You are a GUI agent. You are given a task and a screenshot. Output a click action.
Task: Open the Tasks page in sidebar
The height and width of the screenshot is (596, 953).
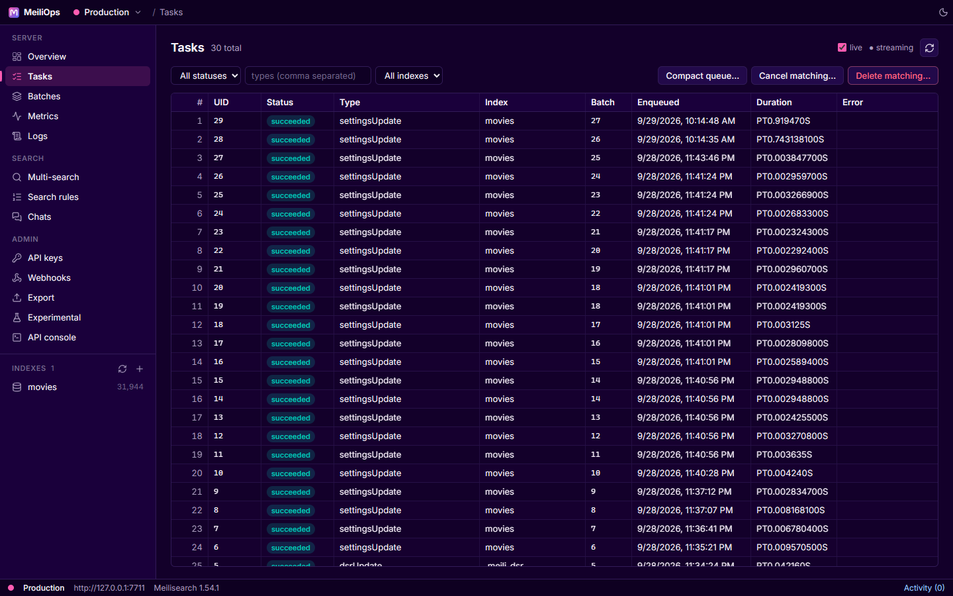click(78, 77)
